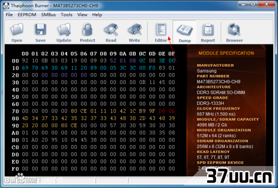Select byte 59 in row 90

(142, 125)
